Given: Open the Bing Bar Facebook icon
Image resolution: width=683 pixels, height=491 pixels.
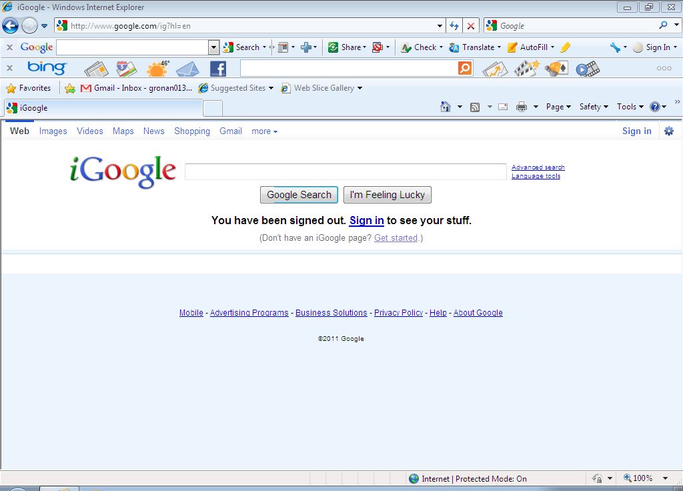Looking at the screenshot, I should (x=218, y=69).
